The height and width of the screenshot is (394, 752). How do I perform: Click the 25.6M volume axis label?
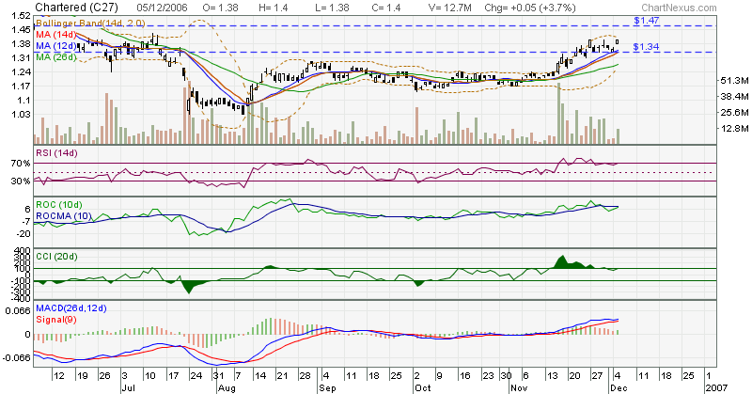(x=734, y=113)
